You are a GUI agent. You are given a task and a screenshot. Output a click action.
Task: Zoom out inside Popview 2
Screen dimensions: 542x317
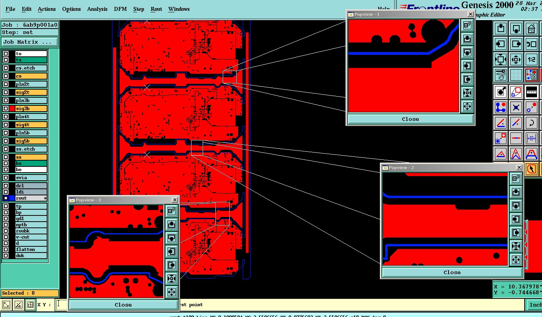[516, 259]
